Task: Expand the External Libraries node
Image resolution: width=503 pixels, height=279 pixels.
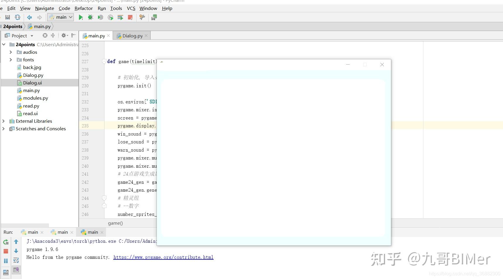Action: (3, 121)
